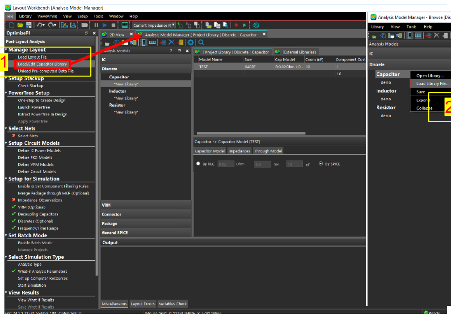Switch to the Through Model tab
This screenshot has width=451, height=318.
coord(268,151)
